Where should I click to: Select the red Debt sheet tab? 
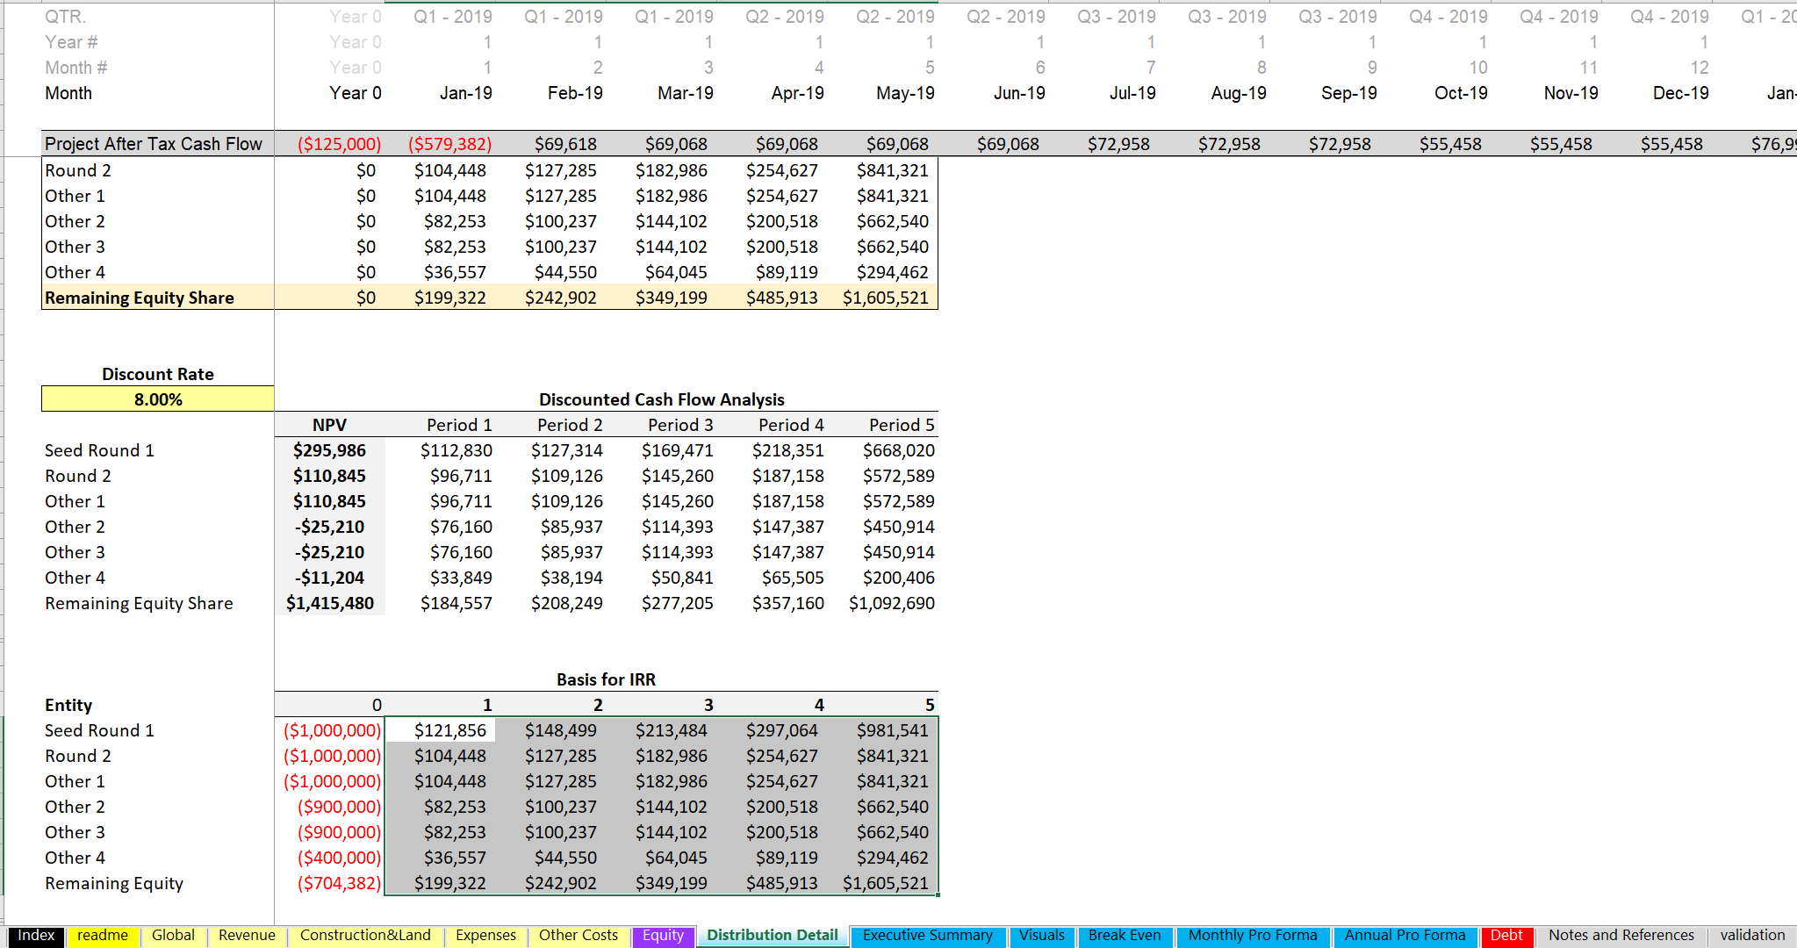pos(1506,936)
